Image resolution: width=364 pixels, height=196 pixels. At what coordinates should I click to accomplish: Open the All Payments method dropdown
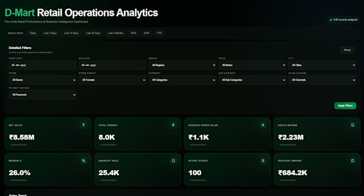(43, 95)
